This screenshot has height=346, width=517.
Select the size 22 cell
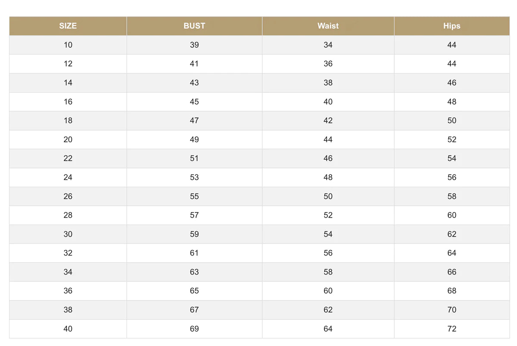(x=68, y=158)
